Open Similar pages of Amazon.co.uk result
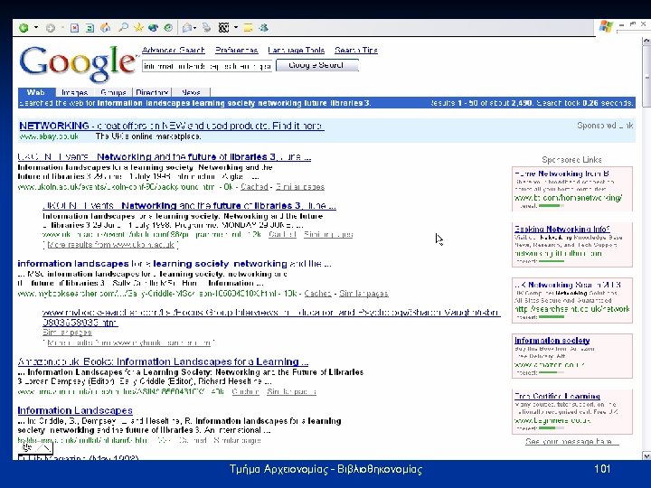651x488 pixels. pos(291,391)
